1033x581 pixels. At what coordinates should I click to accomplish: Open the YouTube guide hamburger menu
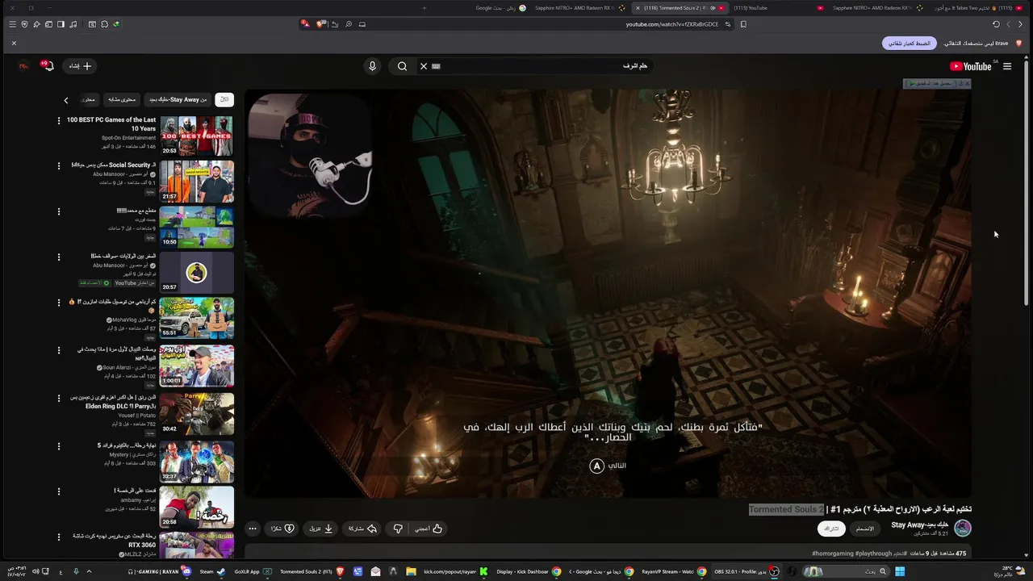[1007, 66]
